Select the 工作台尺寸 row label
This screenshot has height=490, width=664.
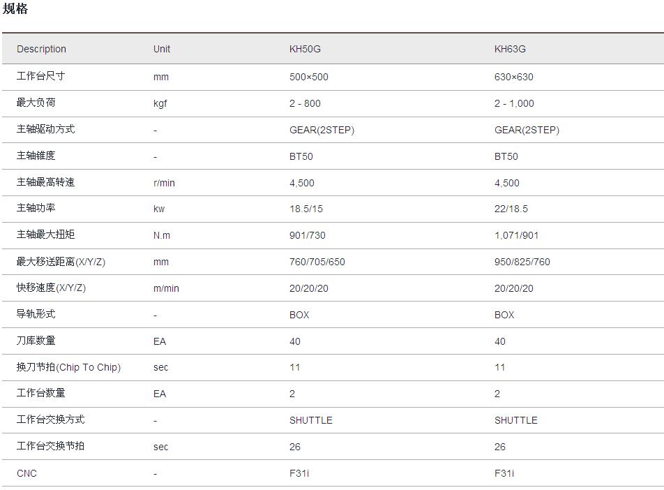coord(40,75)
